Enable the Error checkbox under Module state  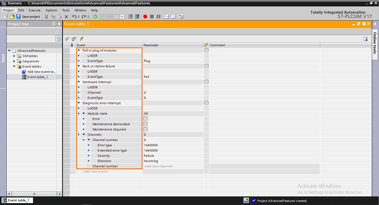point(145,119)
